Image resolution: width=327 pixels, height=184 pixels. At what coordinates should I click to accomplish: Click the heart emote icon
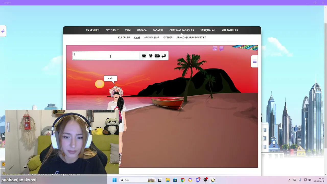[x=150, y=56]
